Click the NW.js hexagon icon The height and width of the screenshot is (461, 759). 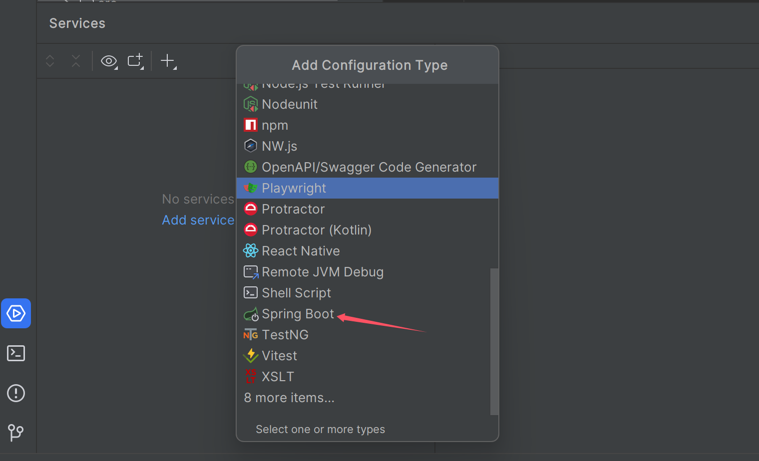tap(251, 146)
